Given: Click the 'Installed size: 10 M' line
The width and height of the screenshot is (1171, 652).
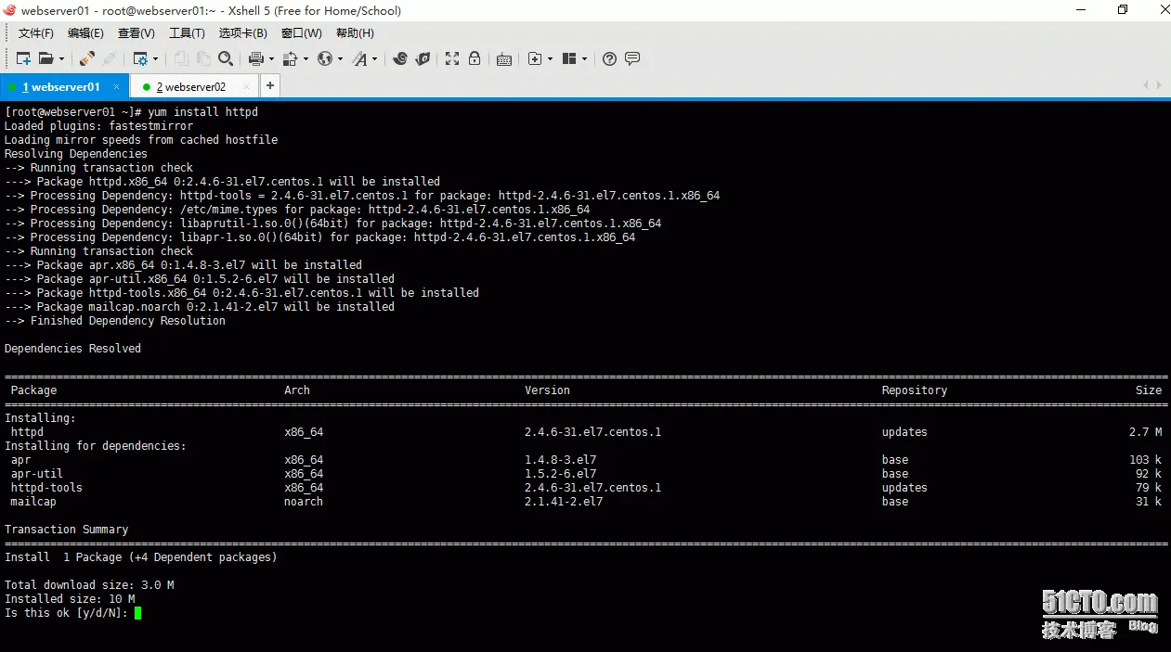Looking at the screenshot, I should 70,599.
